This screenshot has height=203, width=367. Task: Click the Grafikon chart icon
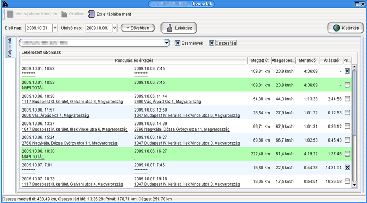[x=64, y=14]
